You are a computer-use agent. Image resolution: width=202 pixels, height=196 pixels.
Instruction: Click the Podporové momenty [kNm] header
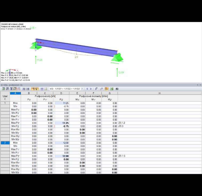pos(94,96)
